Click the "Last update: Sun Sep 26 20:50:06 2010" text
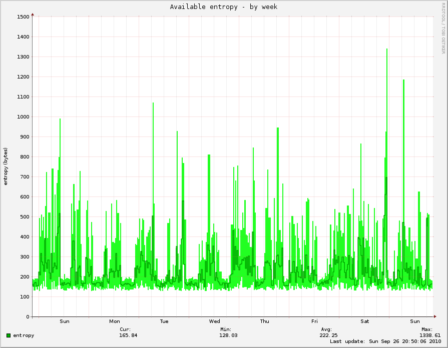The height and width of the screenshot is (348, 448). tap(385, 341)
